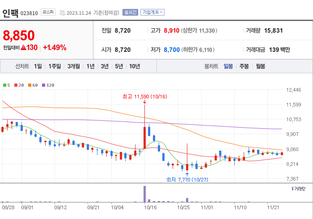Click the green 5-day moving average legend swatch
Screen dimensions: 313x219
(4, 85)
